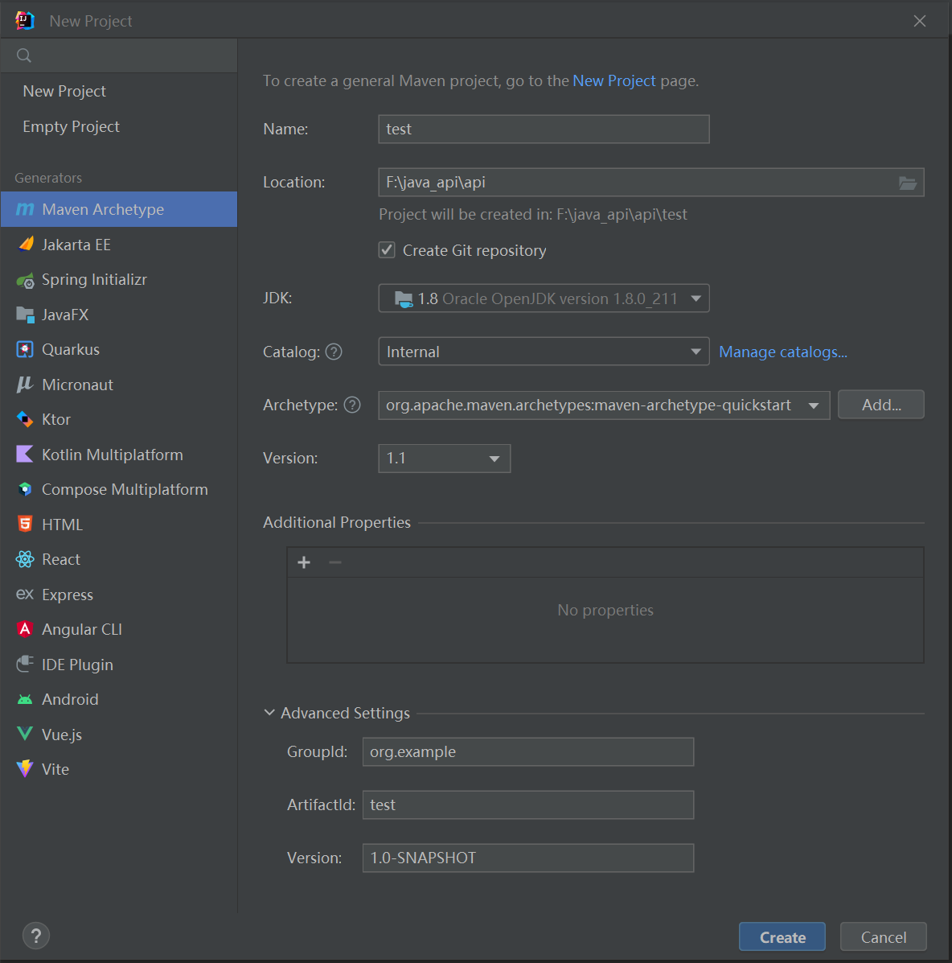Select the Spring Initializr generator
The width and height of the screenshot is (952, 963).
point(119,280)
